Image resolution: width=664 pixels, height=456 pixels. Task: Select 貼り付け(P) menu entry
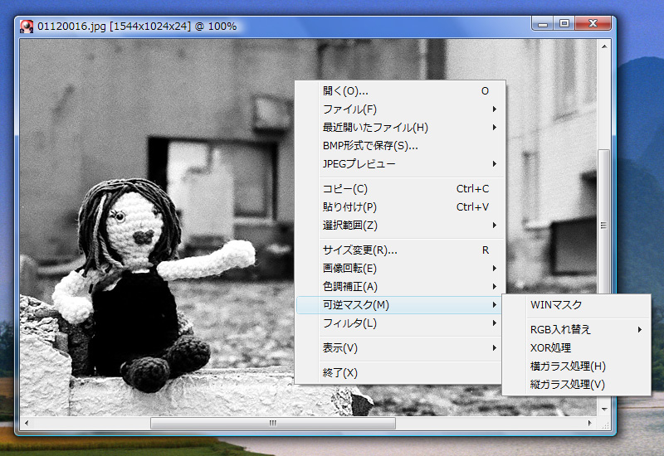coord(400,206)
